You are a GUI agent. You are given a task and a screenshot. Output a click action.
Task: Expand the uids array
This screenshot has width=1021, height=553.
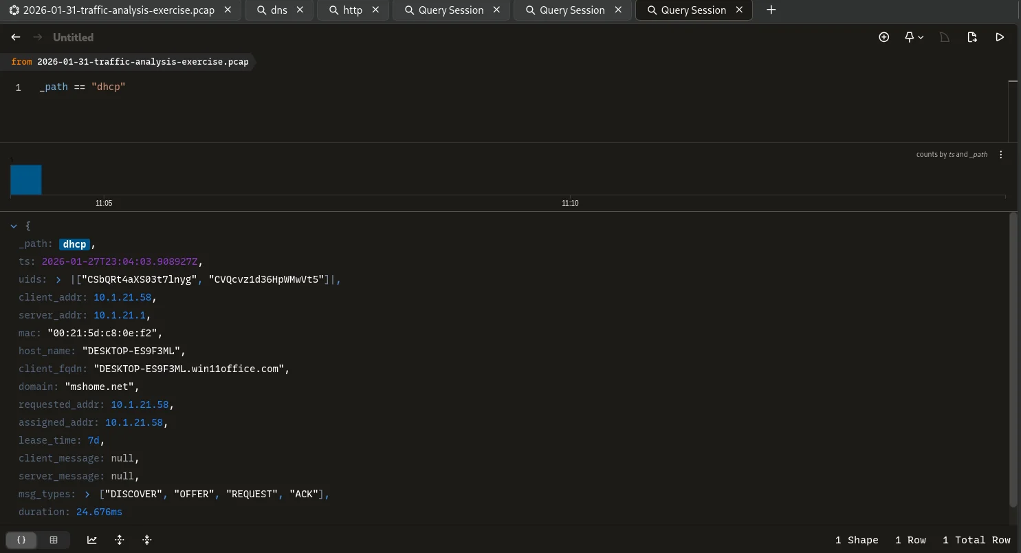(58, 279)
